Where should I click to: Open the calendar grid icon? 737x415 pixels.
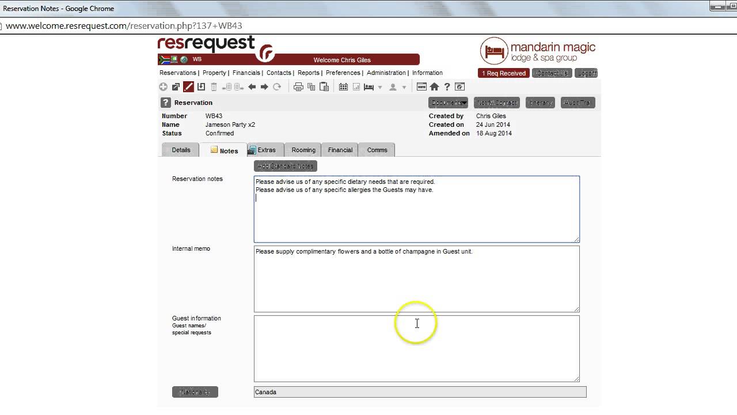pos(343,87)
